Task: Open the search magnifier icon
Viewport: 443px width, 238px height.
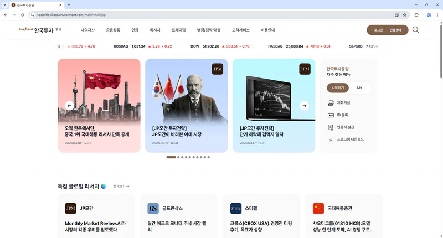Action: coord(415,30)
